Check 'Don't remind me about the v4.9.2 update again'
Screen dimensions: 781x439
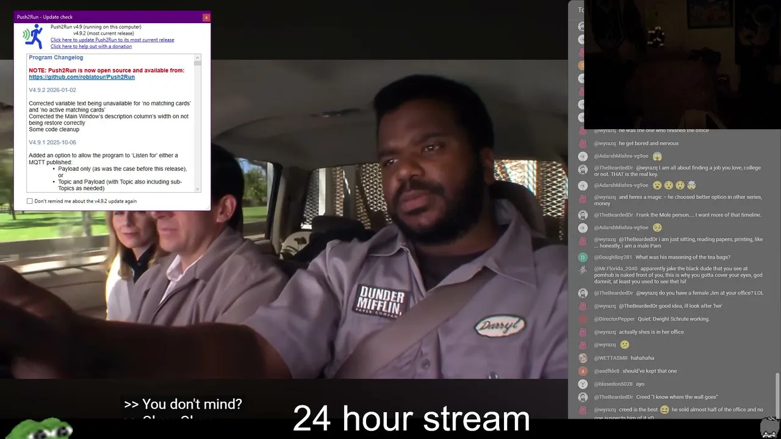pyautogui.click(x=30, y=201)
